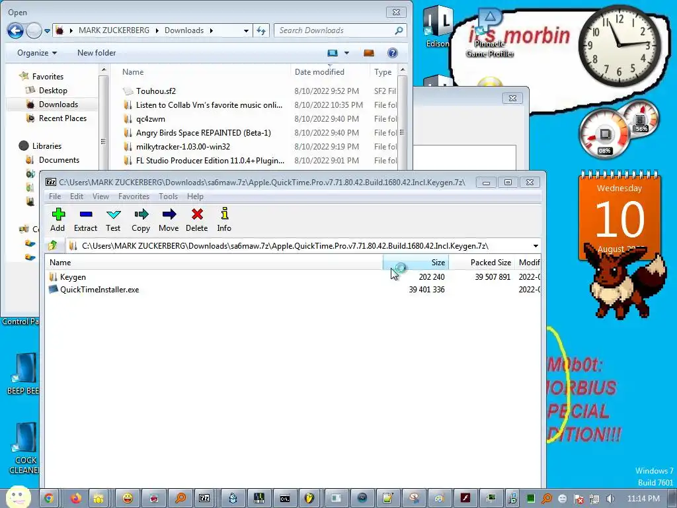Image resolution: width=677 pixels, height=508 pixels.
Task: Open the Tools menu in 7-Zip
Action: pos(168,196)
